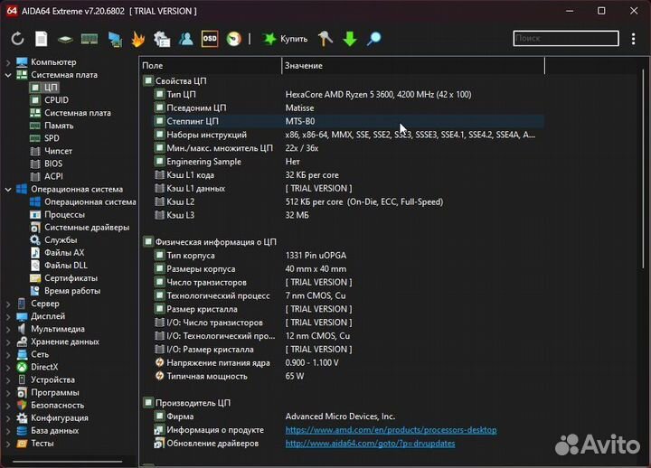This screenshot has height=468, width=651.
Task: Open the hammer tool icon
Action: 325,39
